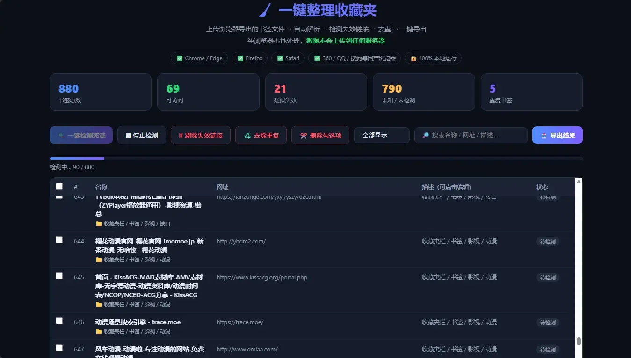
Task: Click the 检测中... 90 / 880 progress text
Action: (x=72, y=167)
